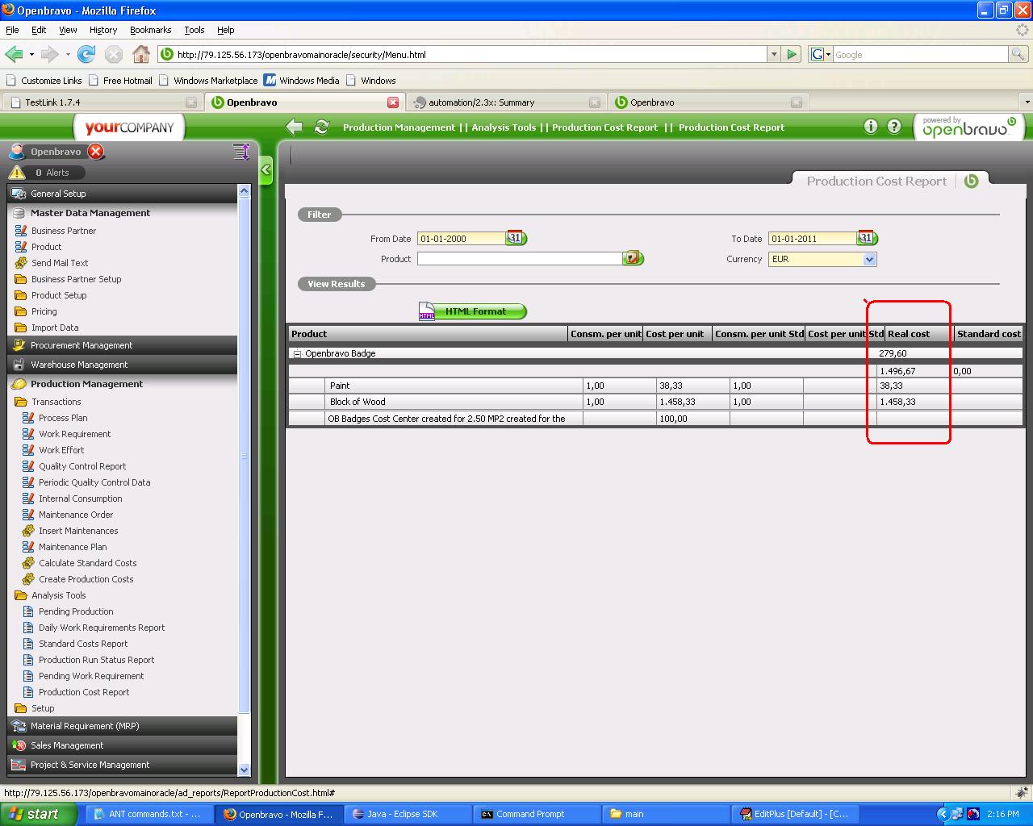Click the HTML Format button

[x=474, y=311]
